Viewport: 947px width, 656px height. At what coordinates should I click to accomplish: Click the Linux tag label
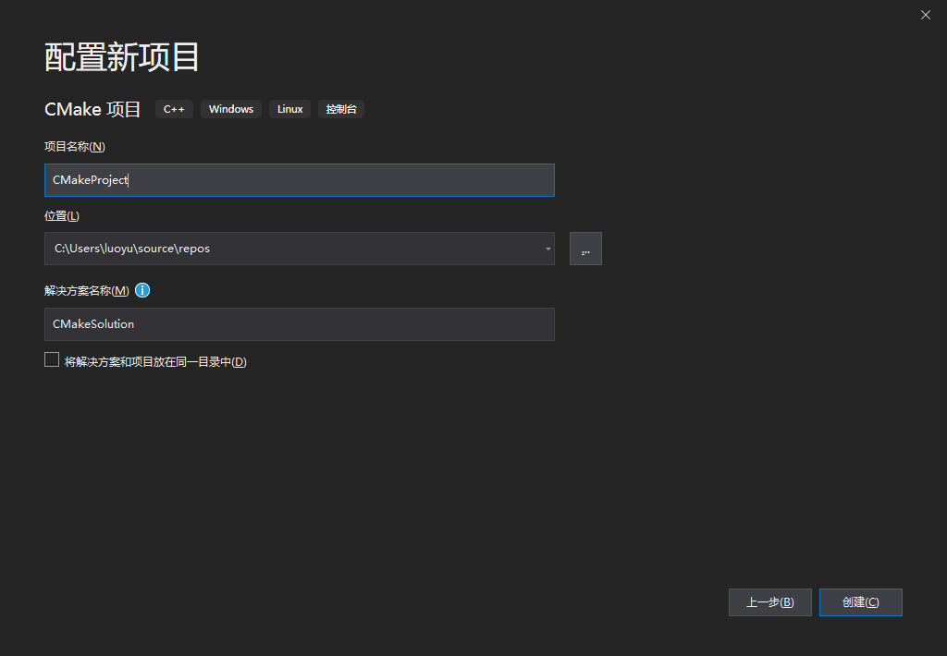point(289,109)
